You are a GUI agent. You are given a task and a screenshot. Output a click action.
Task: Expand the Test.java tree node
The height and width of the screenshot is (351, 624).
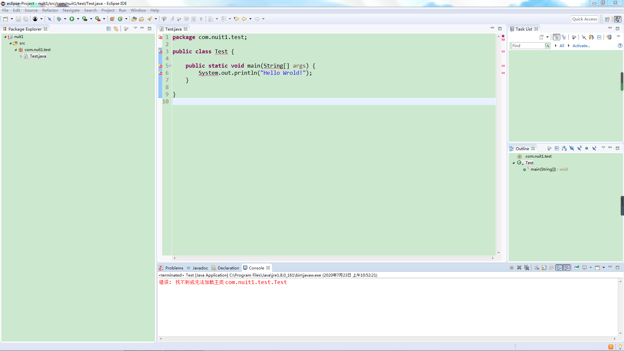(x=21, y=56)
